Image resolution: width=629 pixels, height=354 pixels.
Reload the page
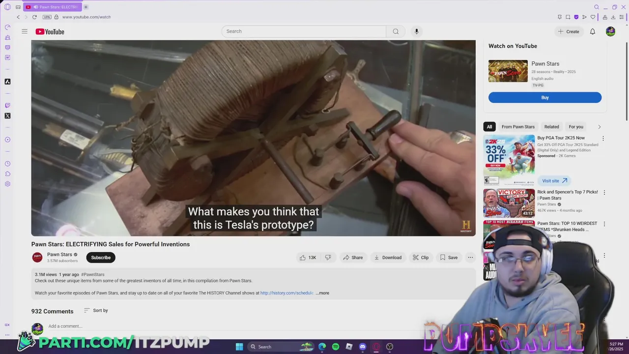[x=34, y=17]
